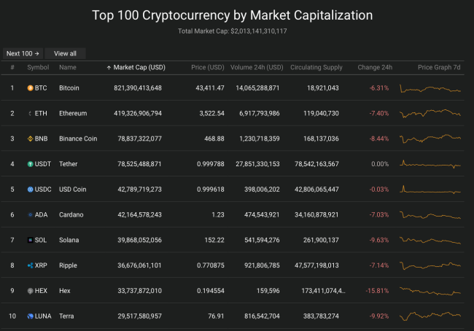The width and height of the screenshot is (474, 331).
Task: Open Terra 7d price sparkline
Action: tap(430, 316)
